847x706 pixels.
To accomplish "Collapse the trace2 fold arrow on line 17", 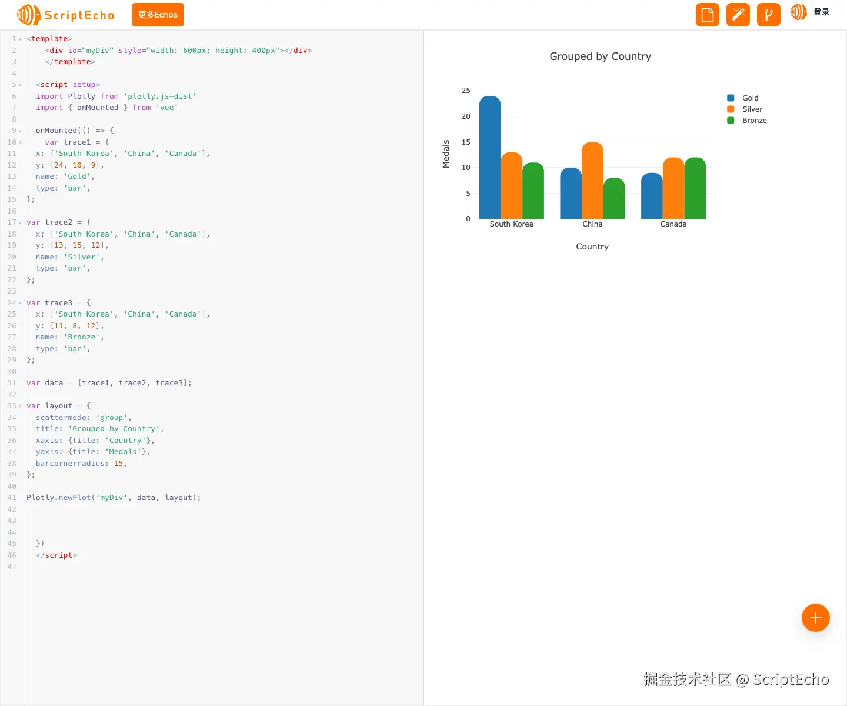I will click(x=20, y=222).
